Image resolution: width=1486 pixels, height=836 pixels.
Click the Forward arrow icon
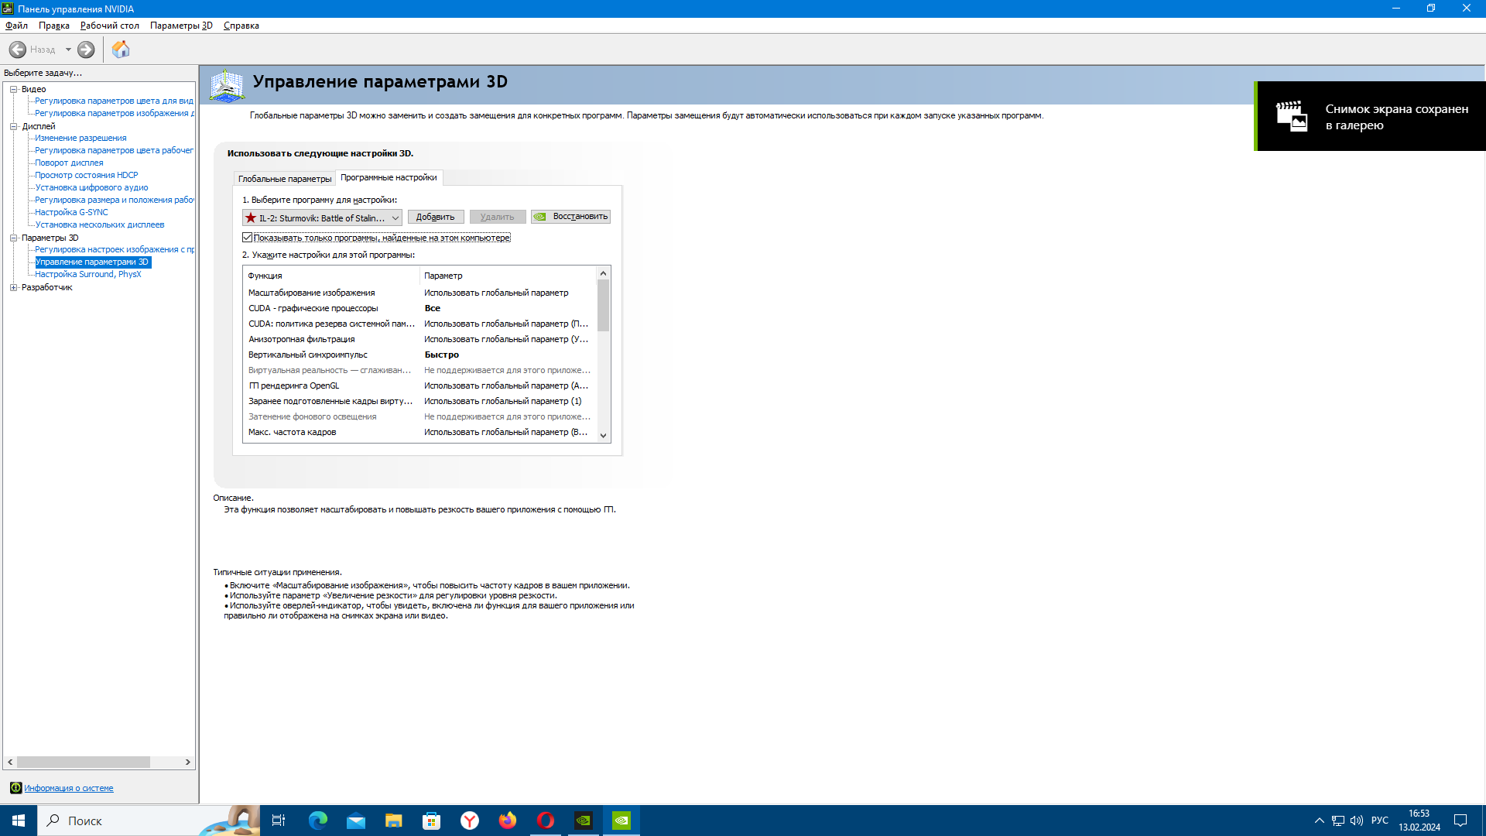pyautogui.click(x=86, y=50)
